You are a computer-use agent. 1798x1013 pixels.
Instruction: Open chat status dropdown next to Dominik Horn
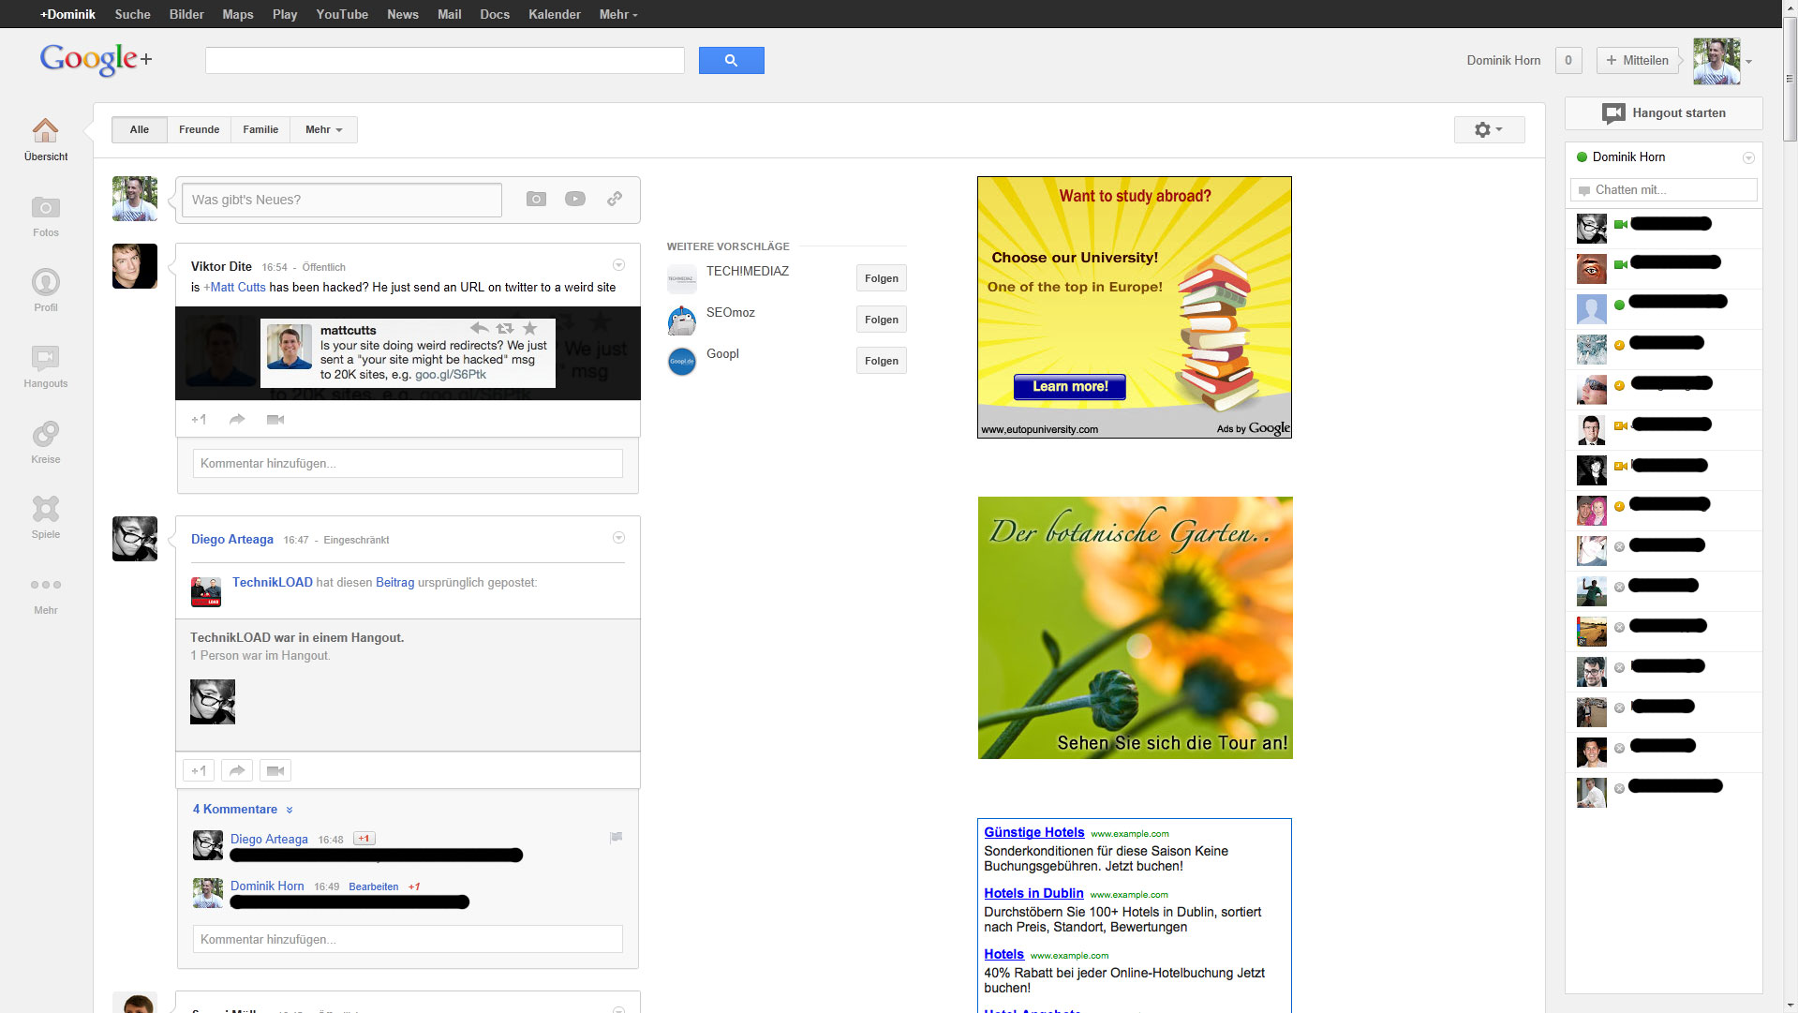point(1748,157)
